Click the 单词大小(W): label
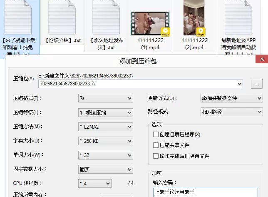 (28, 155)
